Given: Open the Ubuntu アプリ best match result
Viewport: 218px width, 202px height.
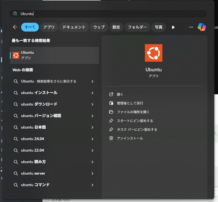Looking at the screenshot, I should pos(54,55).
